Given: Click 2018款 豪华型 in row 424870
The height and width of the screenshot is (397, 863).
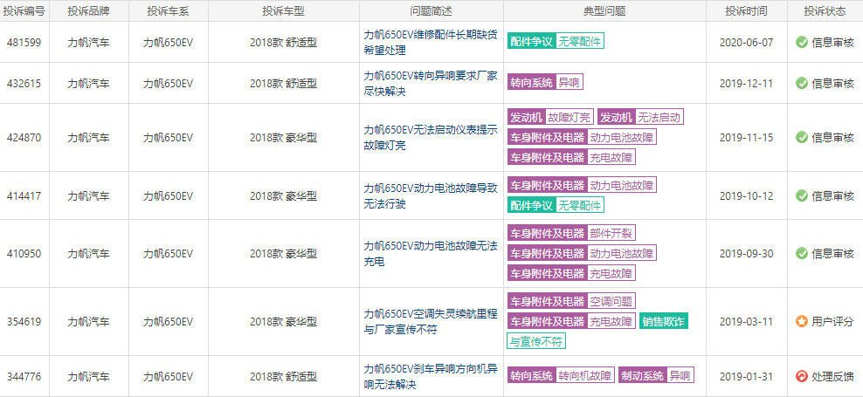Looking at the screenshot, I should click(x=284, y=138).
